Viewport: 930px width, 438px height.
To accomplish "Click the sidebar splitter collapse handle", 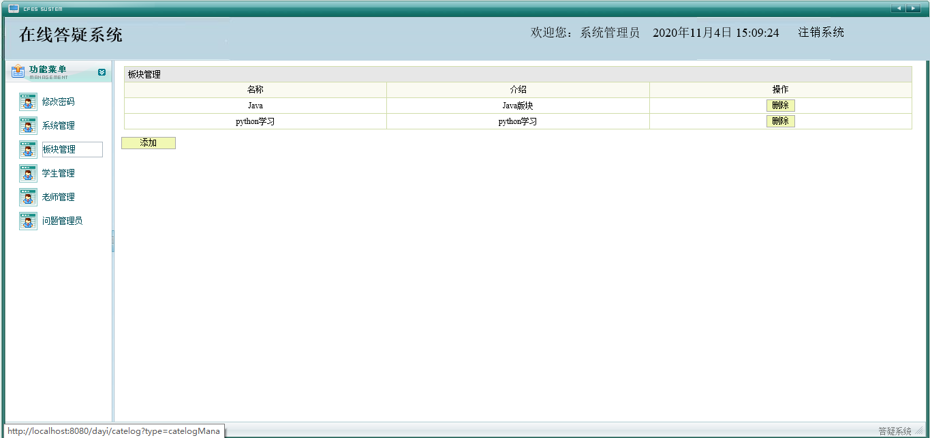I will click(x=113, y=241).
